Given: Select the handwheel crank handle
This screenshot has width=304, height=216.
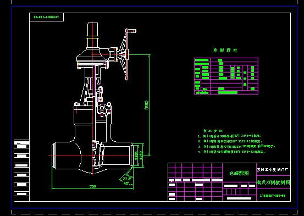Looking at the screenshot, I should (131, 31).
